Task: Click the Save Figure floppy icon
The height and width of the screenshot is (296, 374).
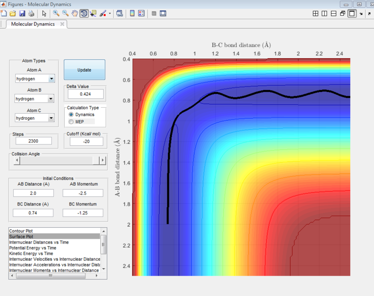Action: pos(22,13)
